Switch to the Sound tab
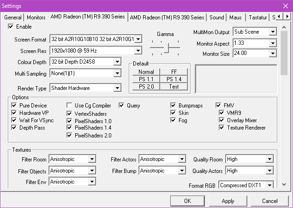The height and width of the screenshot is (208, 293). 216,18
